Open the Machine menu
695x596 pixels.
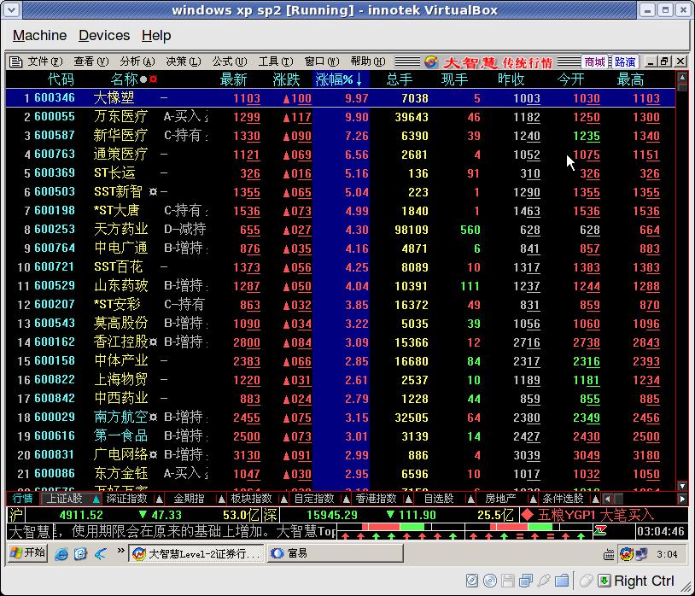click(39, 36)
